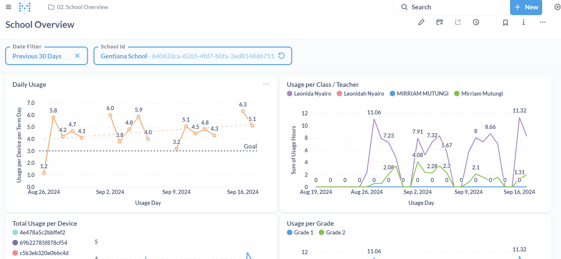Image resolution: width=561 pixels, height=259 pixels.
Task: Open dashboard three-dot more menu
Action: click(x=543, y=22)
